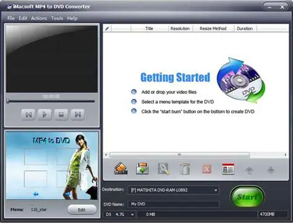
Task: Click the pencil icon in list header
Action: [107, 28]
